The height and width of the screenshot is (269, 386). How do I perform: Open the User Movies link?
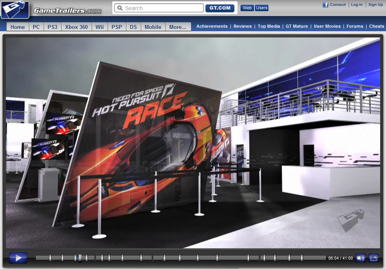click(327, 26)
